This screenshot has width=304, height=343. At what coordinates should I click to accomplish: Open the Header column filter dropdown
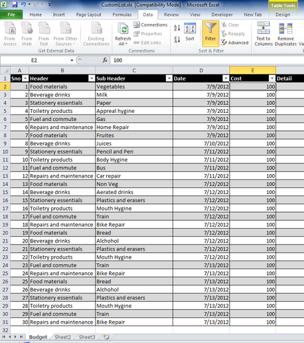(x=92, y=78)
